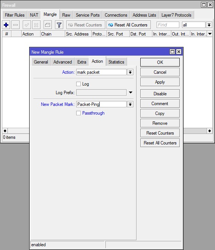Maximize the New Mangle Rule dialog
The width and height of the screenshot is (215, 250).
pyautogui.click(x=172, y=52)
